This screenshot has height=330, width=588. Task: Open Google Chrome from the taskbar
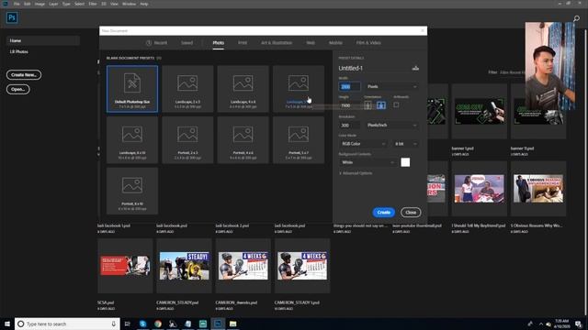coord(158,324)
